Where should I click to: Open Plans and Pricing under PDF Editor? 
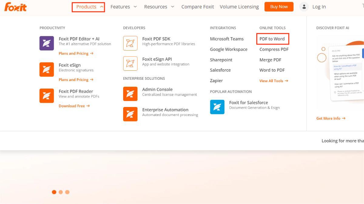pyautogui.click(x=76, y=53)
